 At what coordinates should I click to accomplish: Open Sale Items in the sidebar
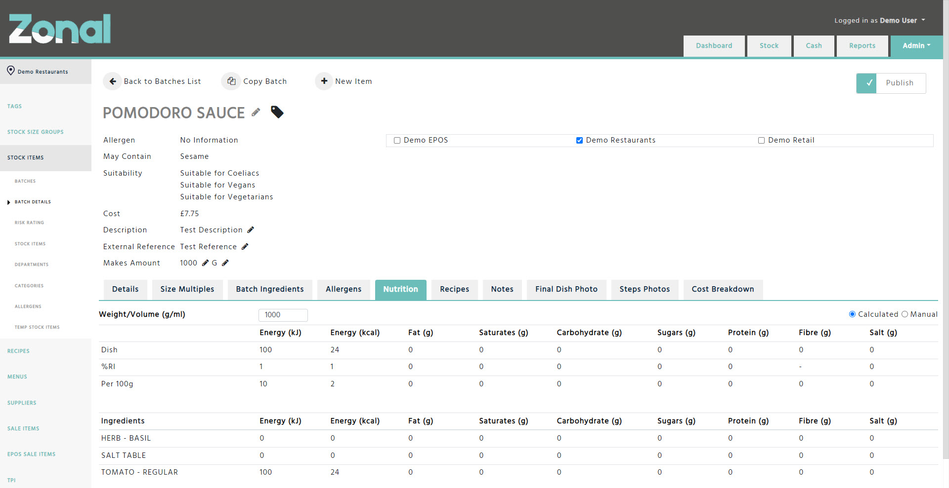coord(23,428)
